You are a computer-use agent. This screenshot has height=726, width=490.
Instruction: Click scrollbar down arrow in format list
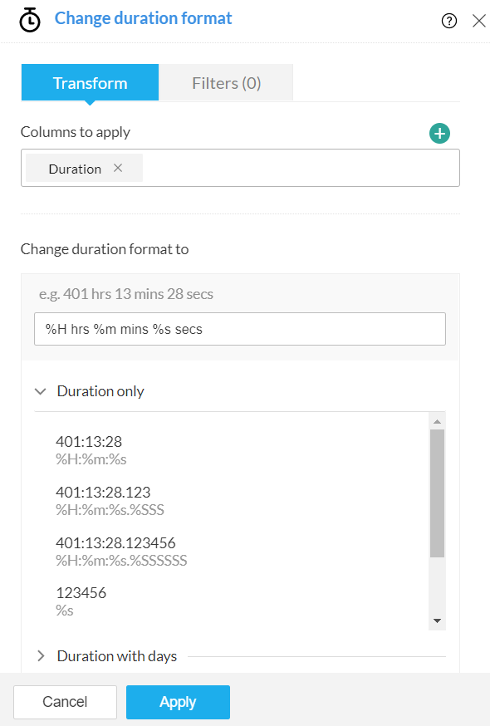pyautogui.click(x=437, y=621)
